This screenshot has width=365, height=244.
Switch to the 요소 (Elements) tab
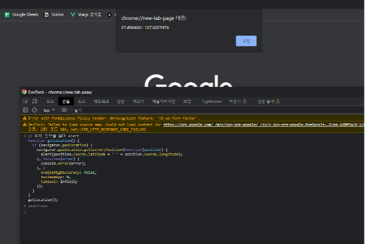pyautogui.click(x=50, y=101)
